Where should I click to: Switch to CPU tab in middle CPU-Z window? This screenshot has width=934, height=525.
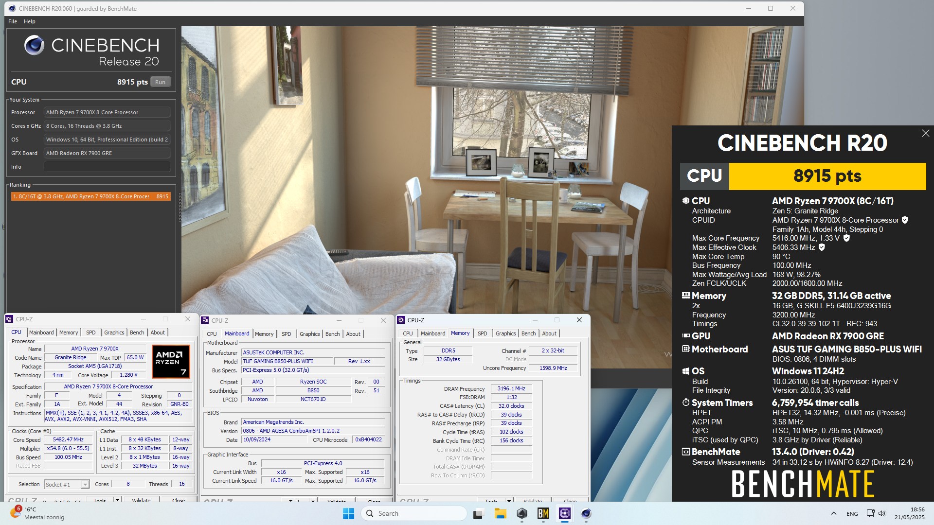[x=212, y=334]
